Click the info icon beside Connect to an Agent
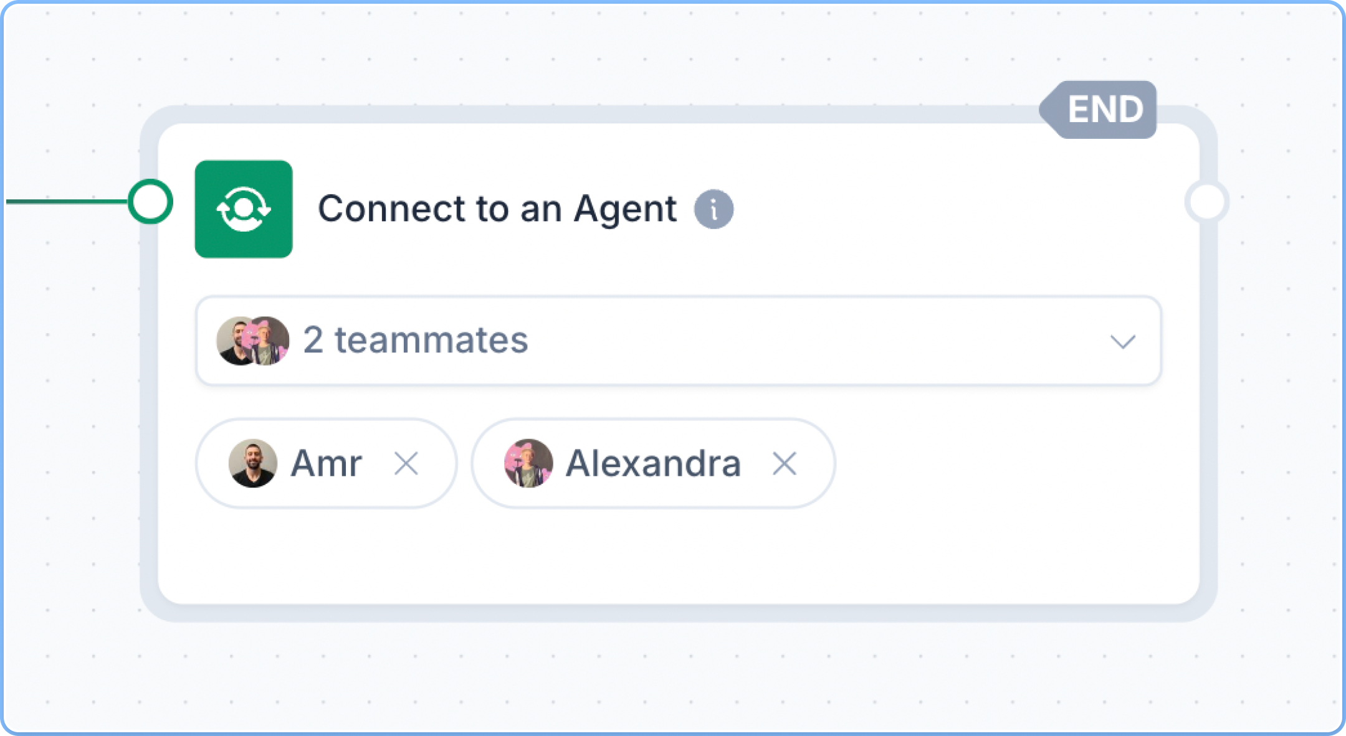Image resolution: width=1346 pixels, height=736 pixels. pyautogui.click(x=714, y=208)
